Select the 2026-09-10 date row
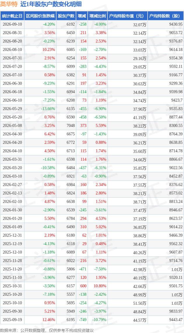The height and width of the screenshot is (333, 184). (x=92, y=24)
